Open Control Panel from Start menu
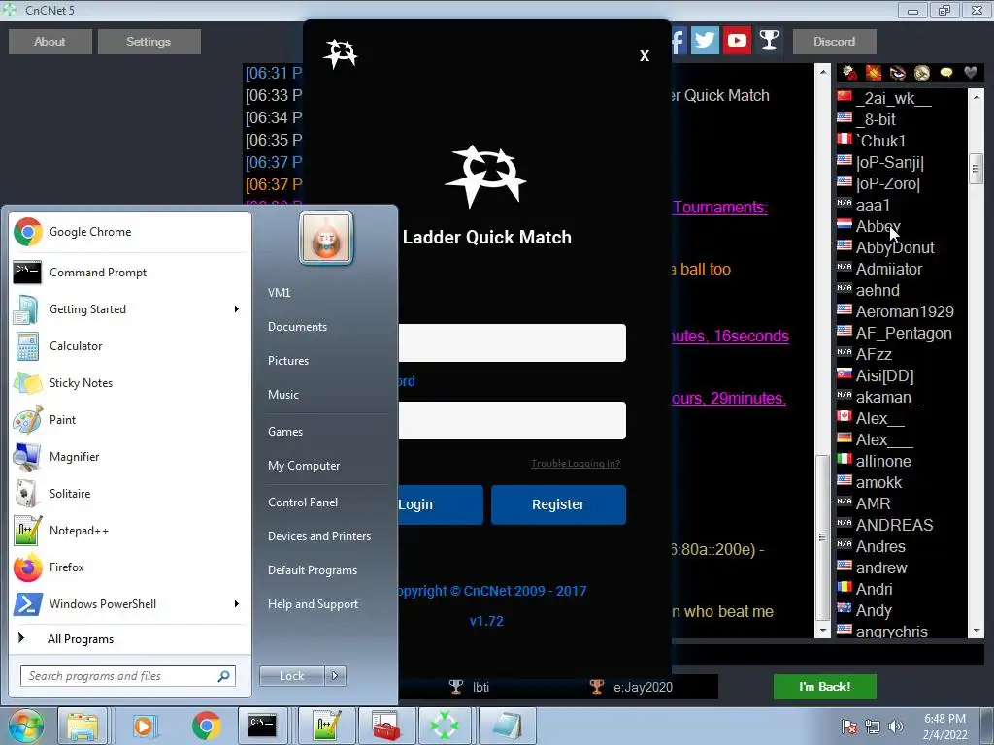 (303, 502)
